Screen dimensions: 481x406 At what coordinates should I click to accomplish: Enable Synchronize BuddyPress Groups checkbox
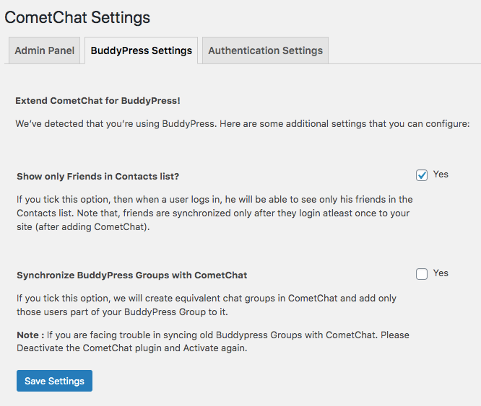[422, 273]
